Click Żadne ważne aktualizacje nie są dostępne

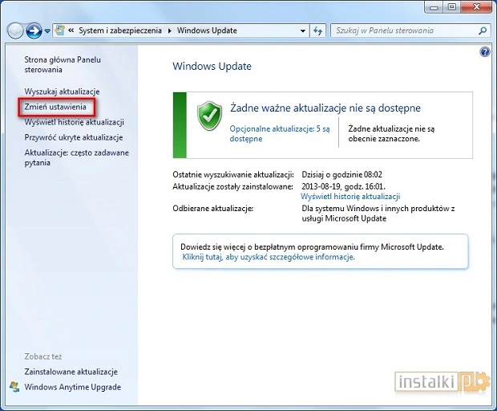click(x=325, y=108)
